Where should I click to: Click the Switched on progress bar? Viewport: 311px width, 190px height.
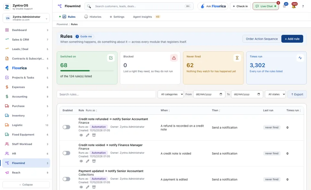(87, 71)
